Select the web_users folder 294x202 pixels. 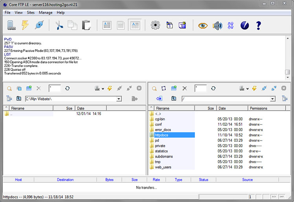(163, 167)
